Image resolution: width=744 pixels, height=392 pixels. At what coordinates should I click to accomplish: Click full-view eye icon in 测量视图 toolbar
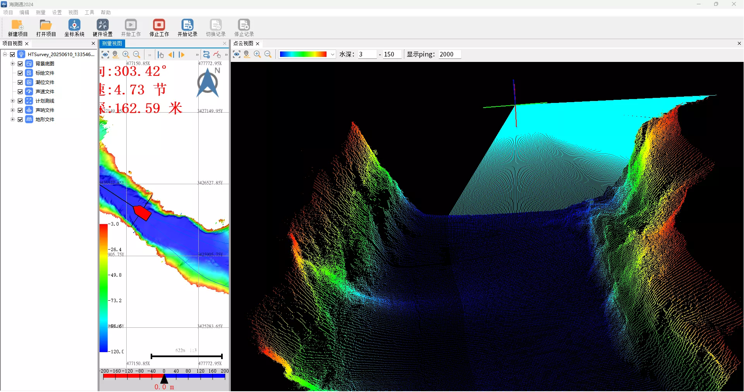pos(105,55)
